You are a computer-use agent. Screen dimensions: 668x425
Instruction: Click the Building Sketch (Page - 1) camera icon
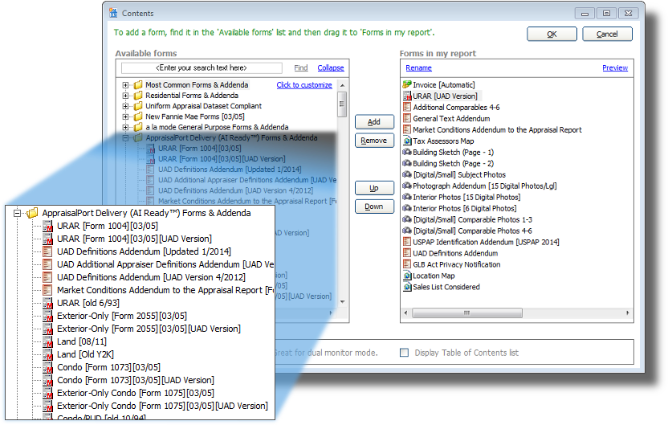point(407,152)
